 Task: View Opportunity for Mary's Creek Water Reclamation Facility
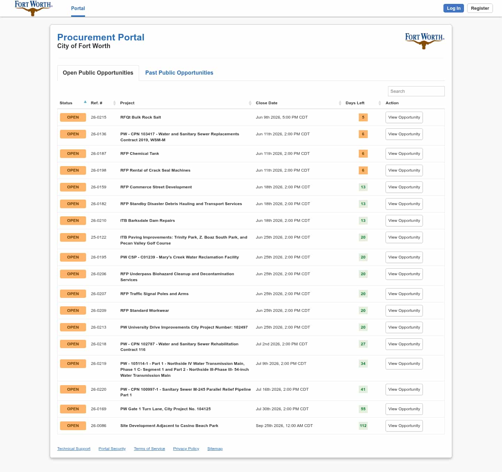coord(404,257)
